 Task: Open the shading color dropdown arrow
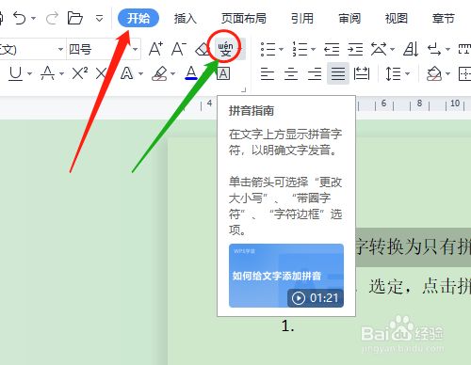(448, 74)
